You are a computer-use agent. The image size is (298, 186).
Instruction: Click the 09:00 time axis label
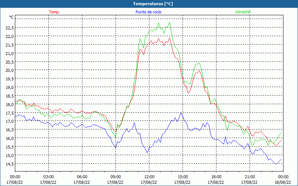[115, 177]
